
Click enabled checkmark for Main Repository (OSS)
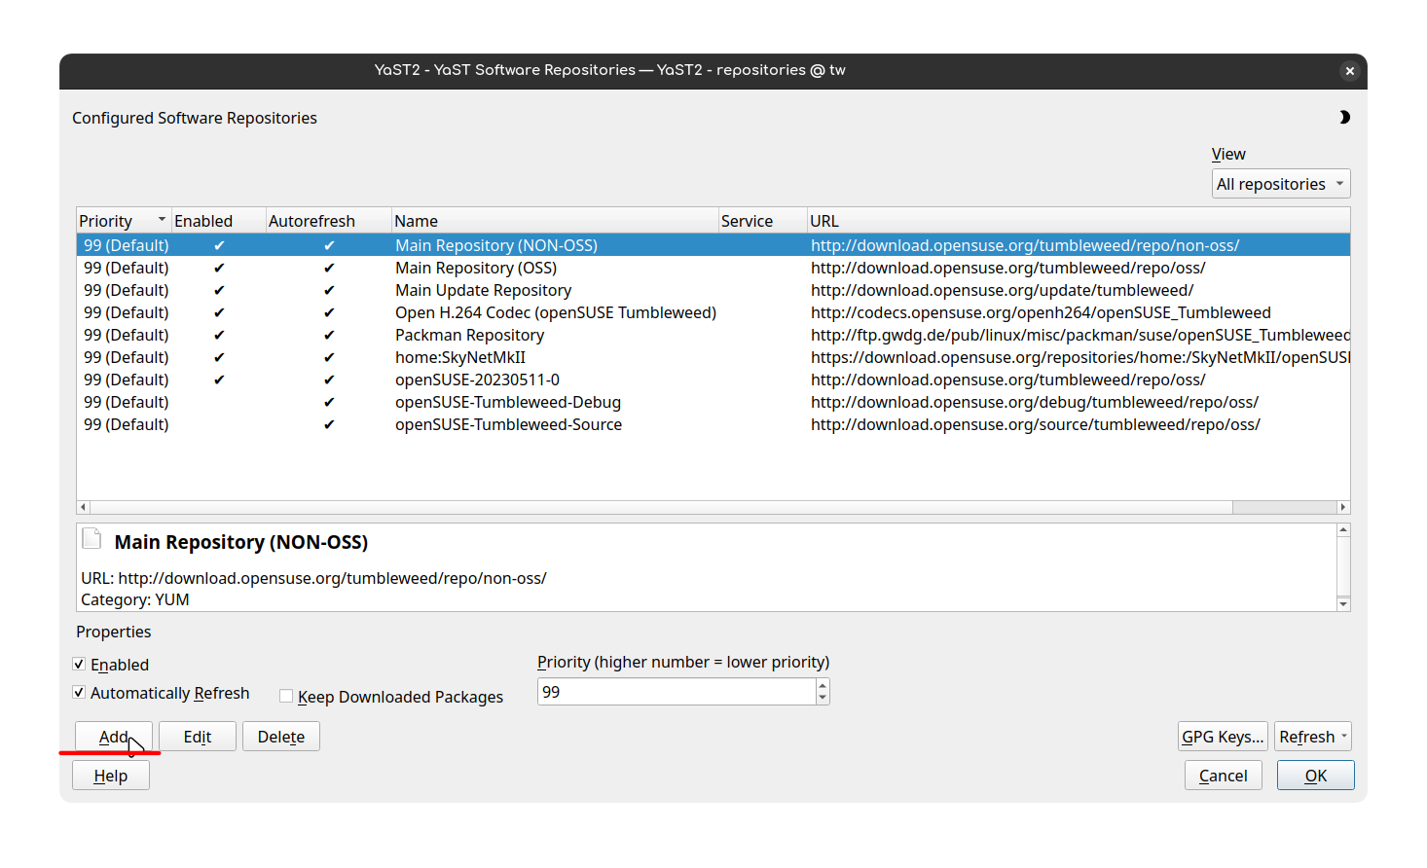[x=219, y=268]
